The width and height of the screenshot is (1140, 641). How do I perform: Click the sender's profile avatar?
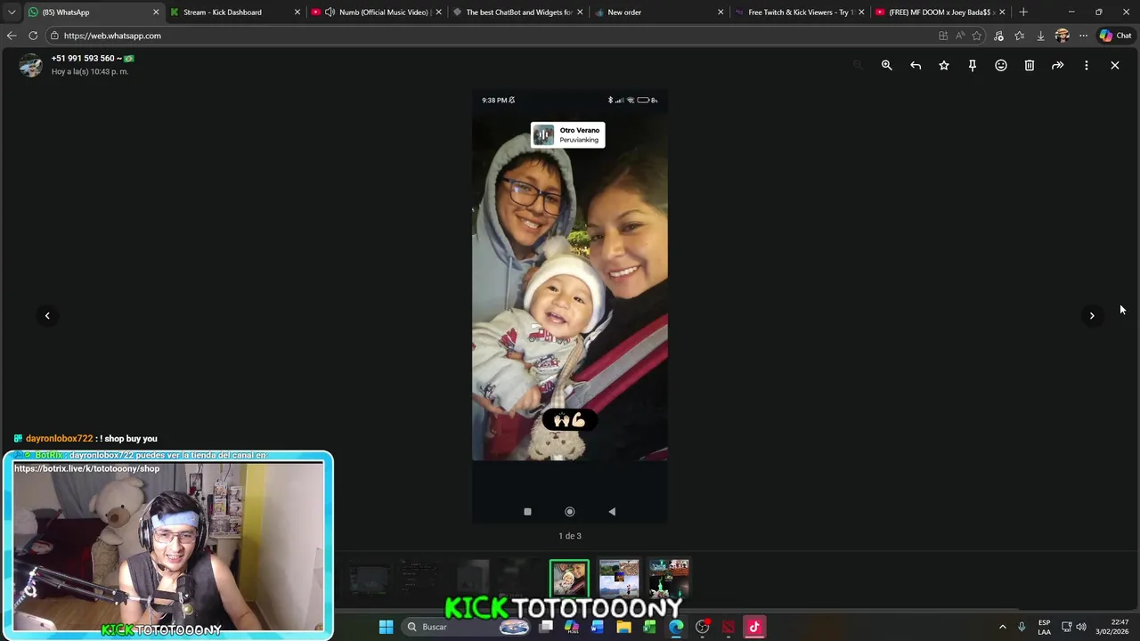tap(30, 65)
